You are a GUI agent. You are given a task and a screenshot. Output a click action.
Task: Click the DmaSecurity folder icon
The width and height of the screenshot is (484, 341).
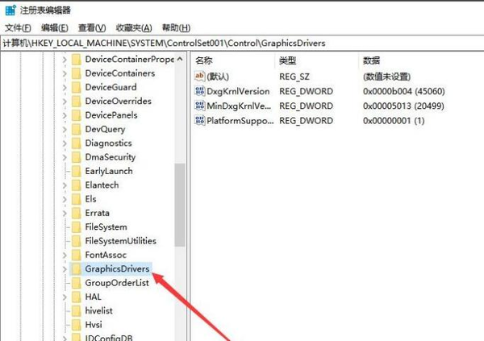click(x=77, y=157)
